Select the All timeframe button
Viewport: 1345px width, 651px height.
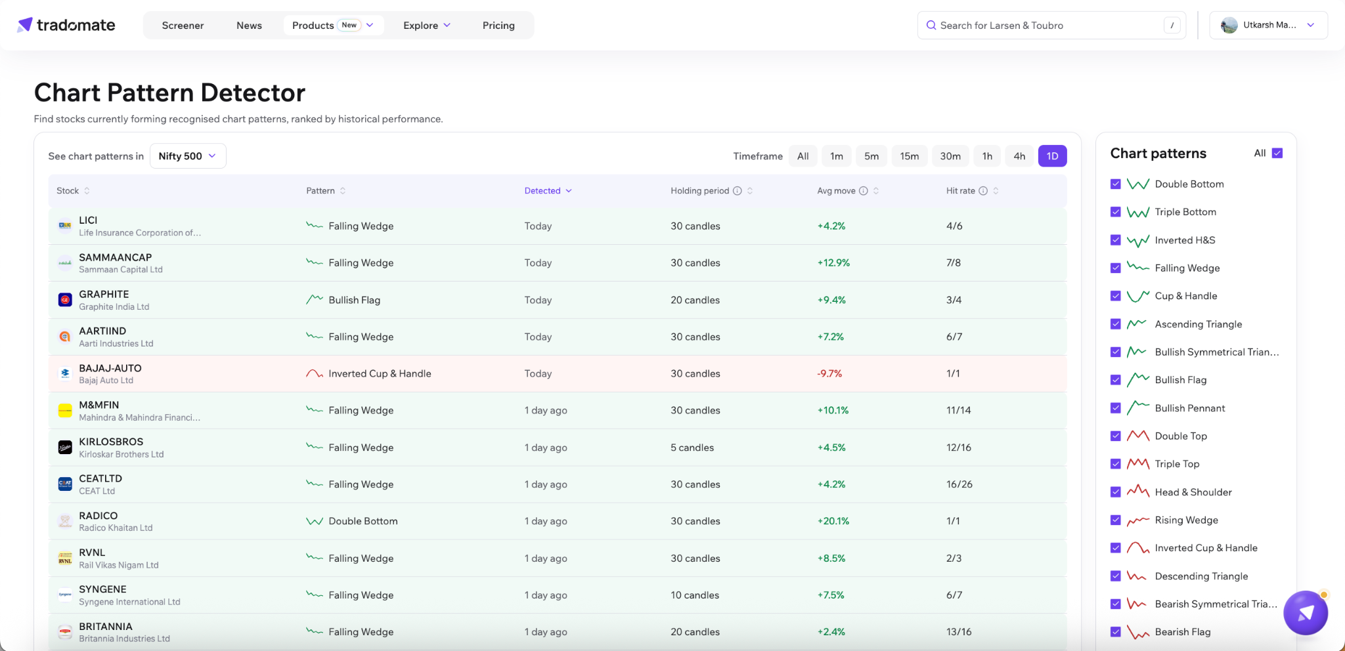coord(803,156)
